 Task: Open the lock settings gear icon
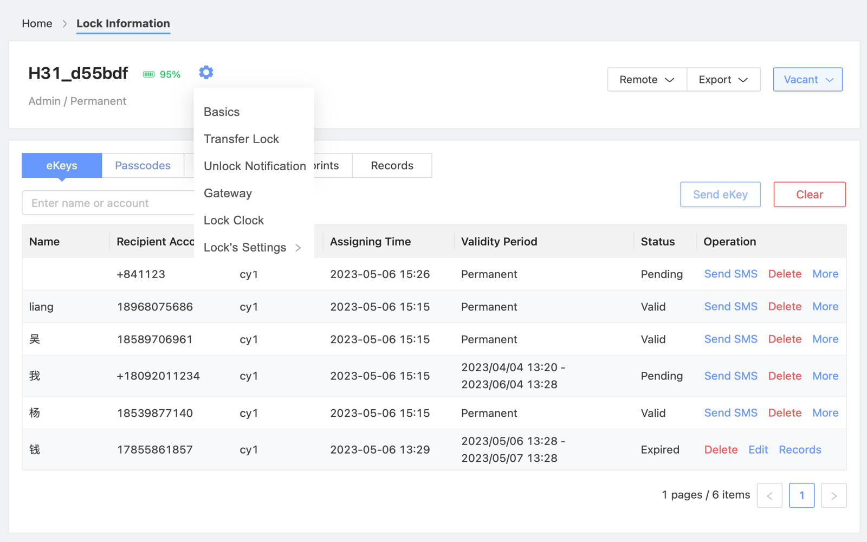point(206,72)
